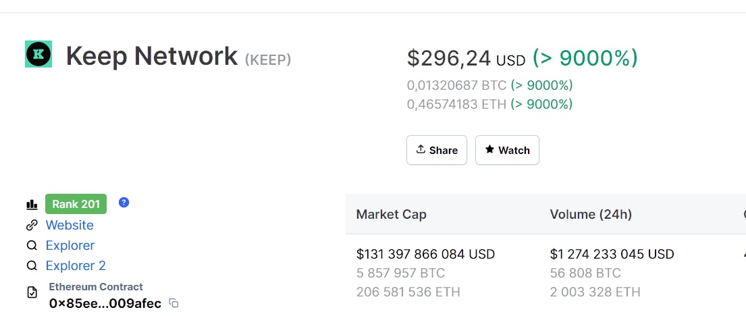Screen dimensions: 746x316
Task: Click the magnifier icon next to Explorer 2
Action: tap(32, 265)
